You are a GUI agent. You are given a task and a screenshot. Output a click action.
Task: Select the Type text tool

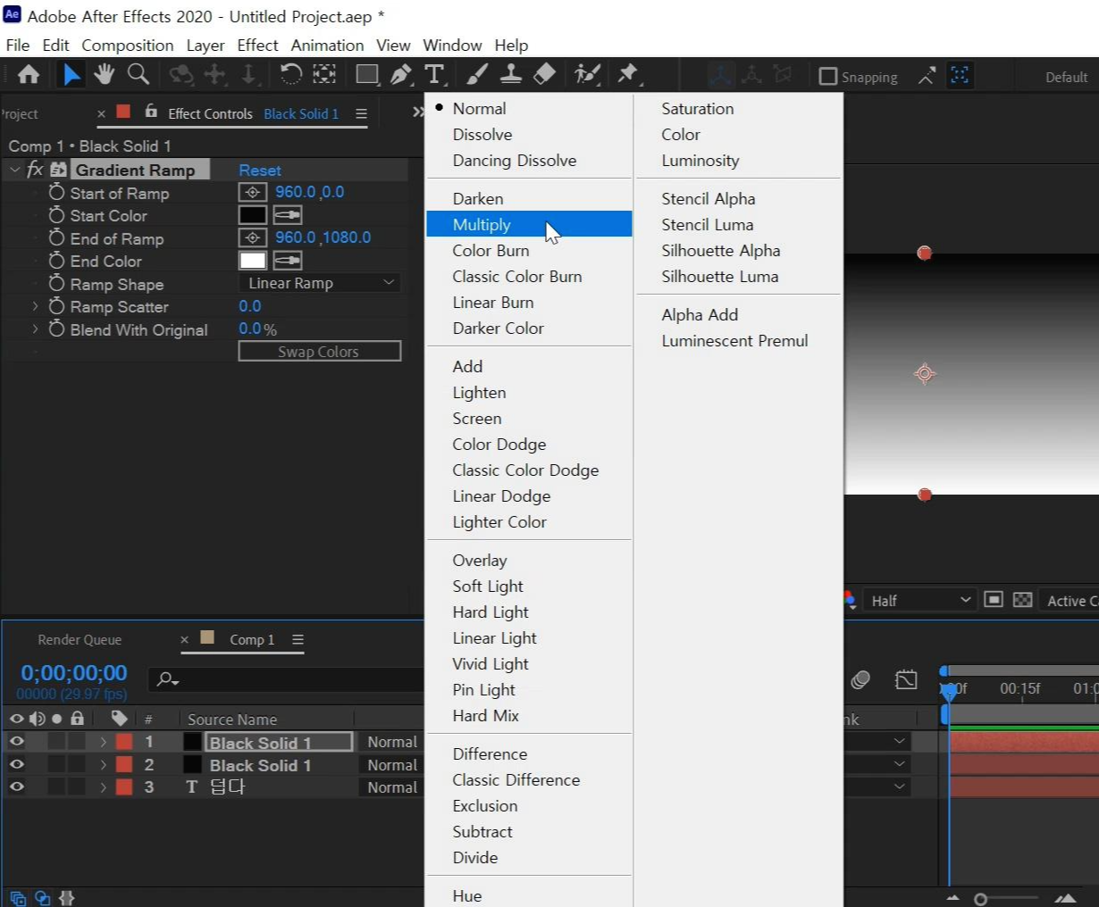(434, 75)
